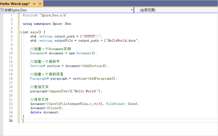Click comment //创建一个Document实例
Screen dimensions: 218x136
coord(50,49)
